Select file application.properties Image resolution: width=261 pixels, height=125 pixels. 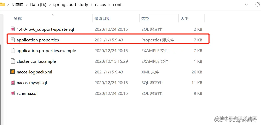coord(38,40)
